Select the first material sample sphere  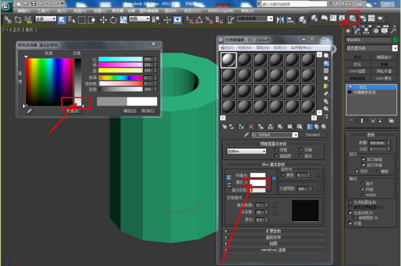tap(229, 60)
